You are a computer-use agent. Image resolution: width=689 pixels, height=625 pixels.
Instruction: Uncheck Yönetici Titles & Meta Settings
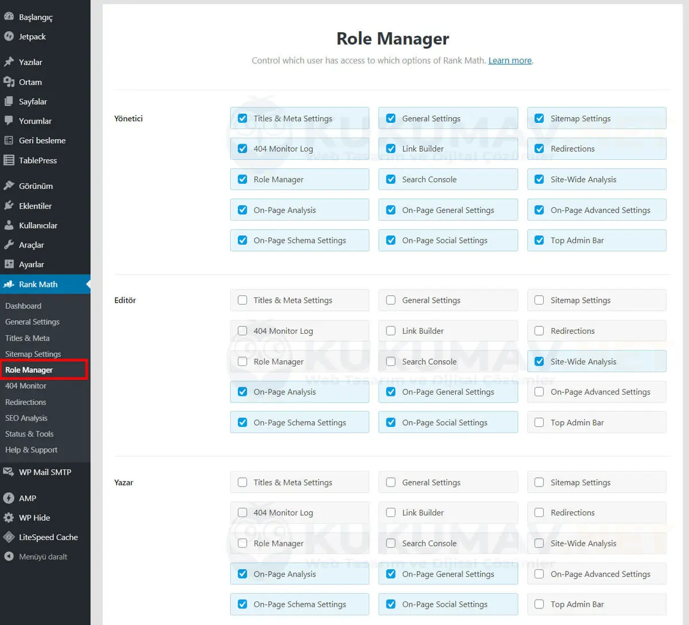coord(242,118)
